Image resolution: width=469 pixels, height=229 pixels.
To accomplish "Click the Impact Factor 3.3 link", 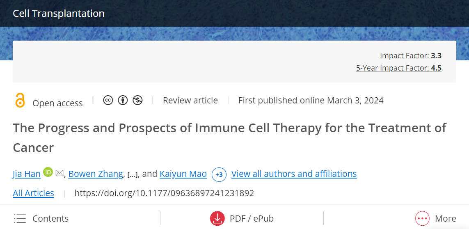I will [x=411, y=55].
